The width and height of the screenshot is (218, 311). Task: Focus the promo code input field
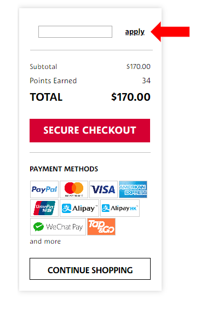click(x=75, y=32)
